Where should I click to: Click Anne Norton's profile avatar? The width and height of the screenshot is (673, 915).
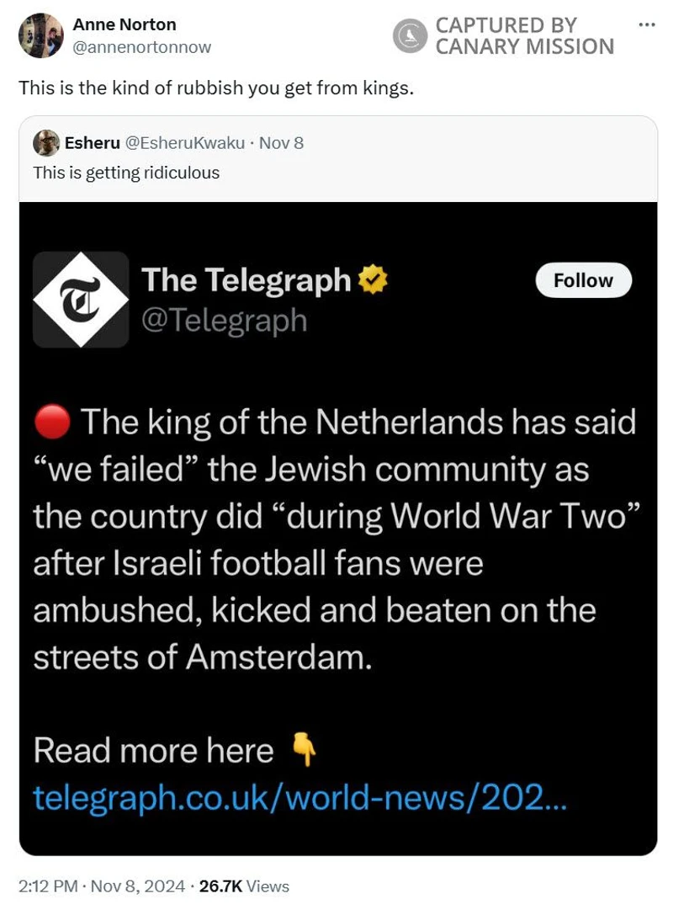coord(40,35)
